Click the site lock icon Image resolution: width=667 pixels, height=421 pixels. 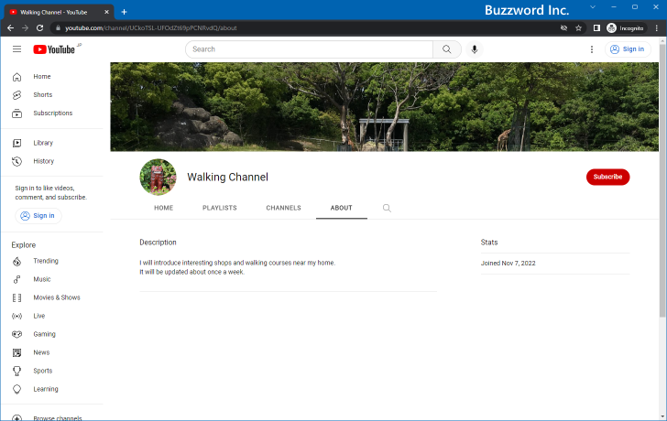59,28
